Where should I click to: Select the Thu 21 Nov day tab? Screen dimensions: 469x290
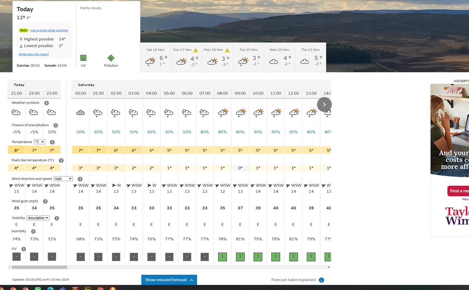[310, 57]
